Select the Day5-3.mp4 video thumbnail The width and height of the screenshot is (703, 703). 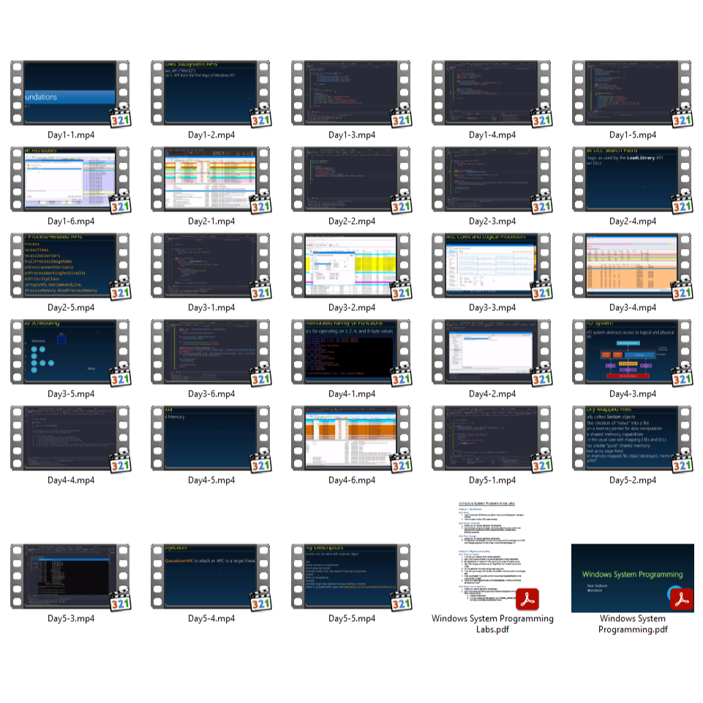click(70, 576)
